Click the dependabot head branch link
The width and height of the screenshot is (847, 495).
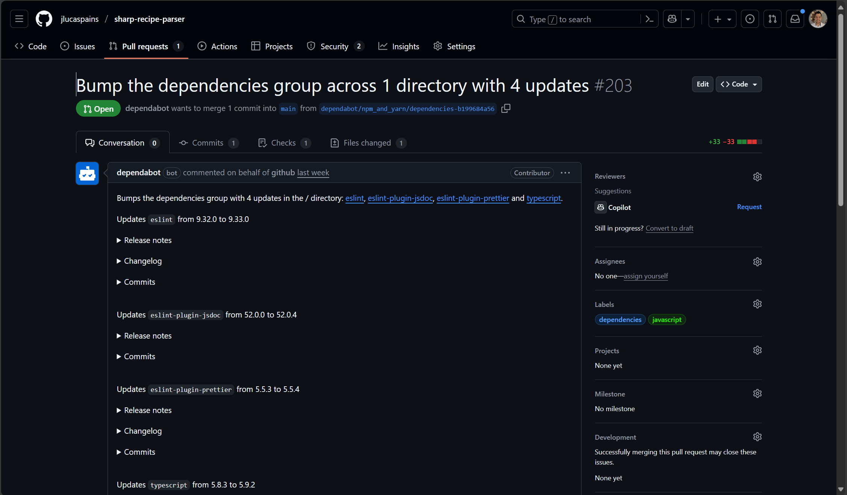point(408,109)
